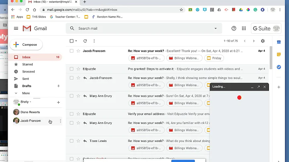Open Gmail main menu hamburger icon
Image resolution: width=289 pixels, height=162 pixels.
[16, 28]
